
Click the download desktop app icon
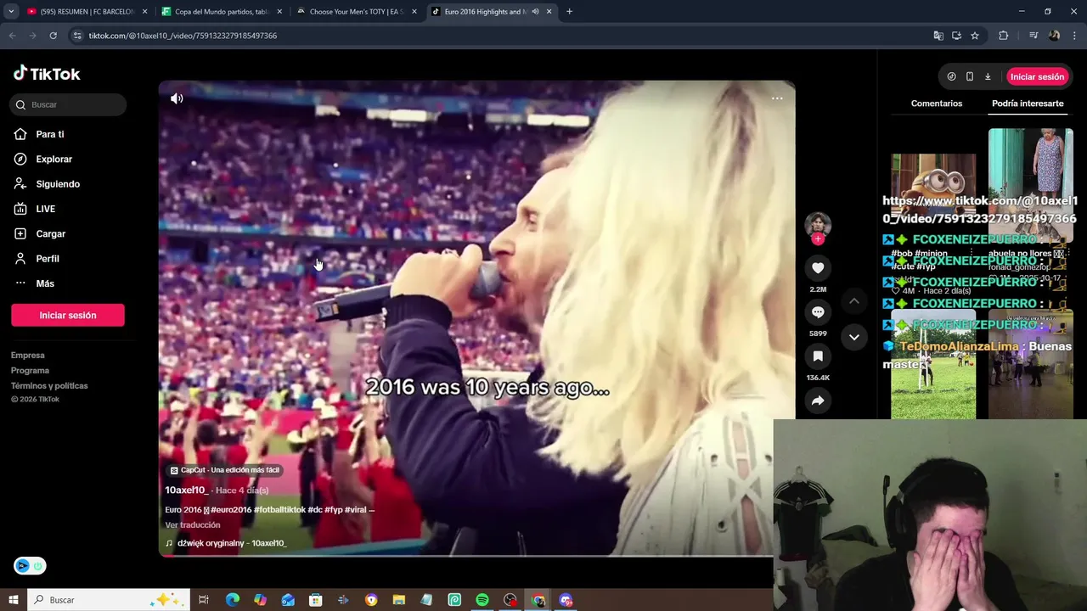[x=988, y=76]
